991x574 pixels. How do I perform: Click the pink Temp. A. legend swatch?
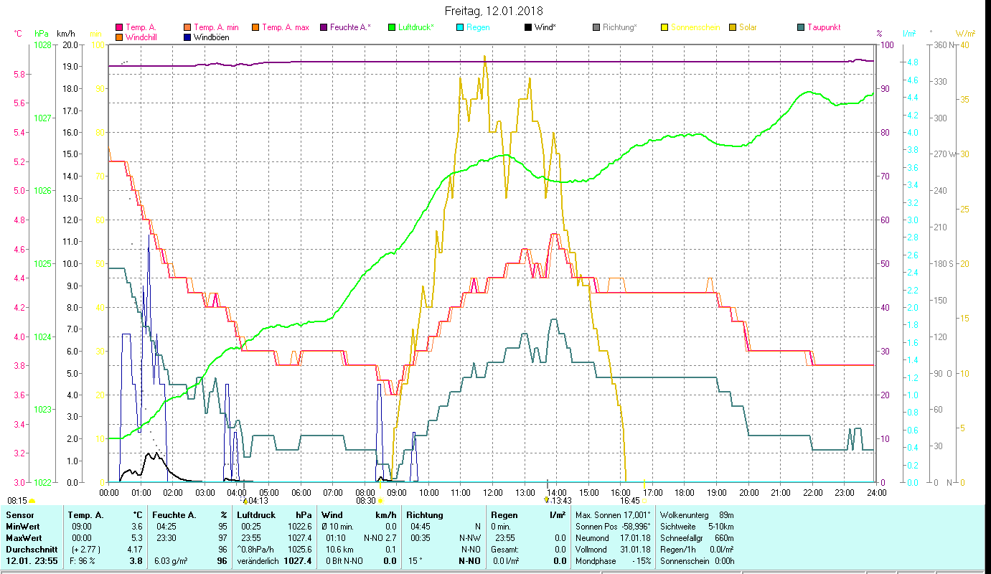coord(119,28)
